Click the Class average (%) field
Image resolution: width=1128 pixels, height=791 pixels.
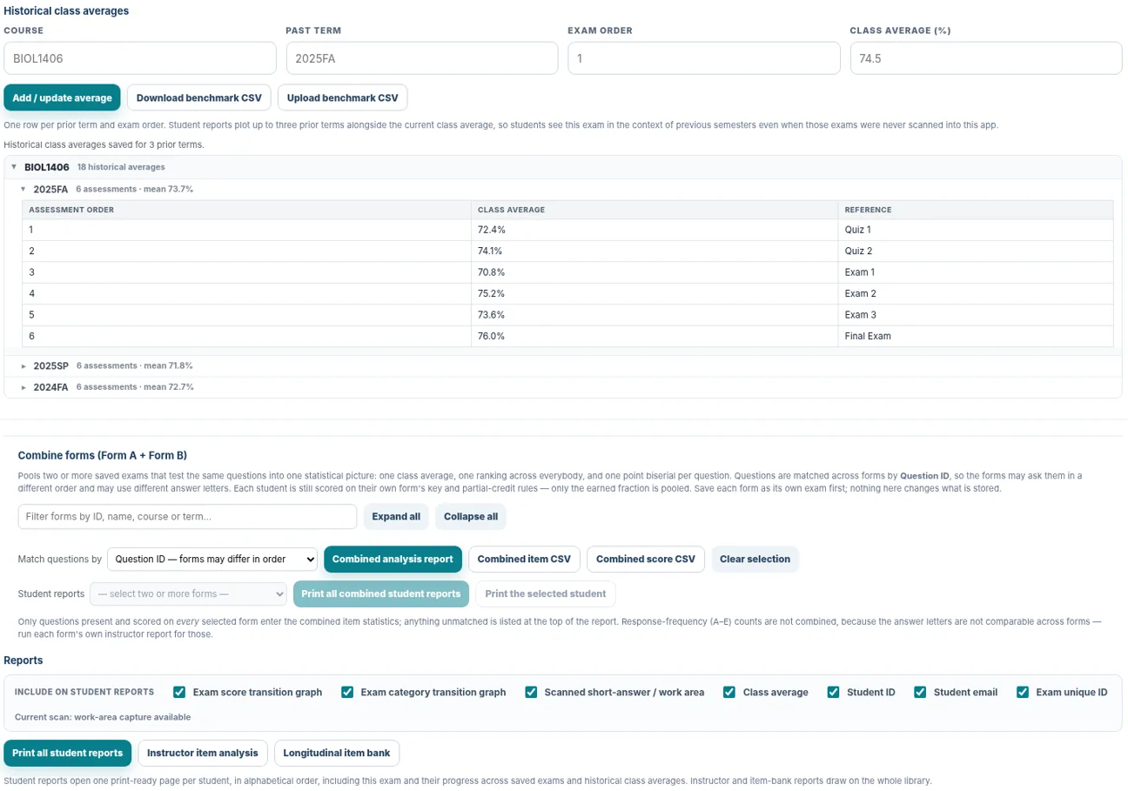pos(986,58)
